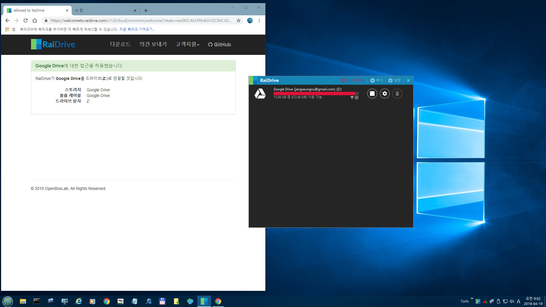Reload the current page
546x307 pixels.
point(26,20)
